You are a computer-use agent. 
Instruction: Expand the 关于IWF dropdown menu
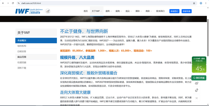tap(97, 11)
